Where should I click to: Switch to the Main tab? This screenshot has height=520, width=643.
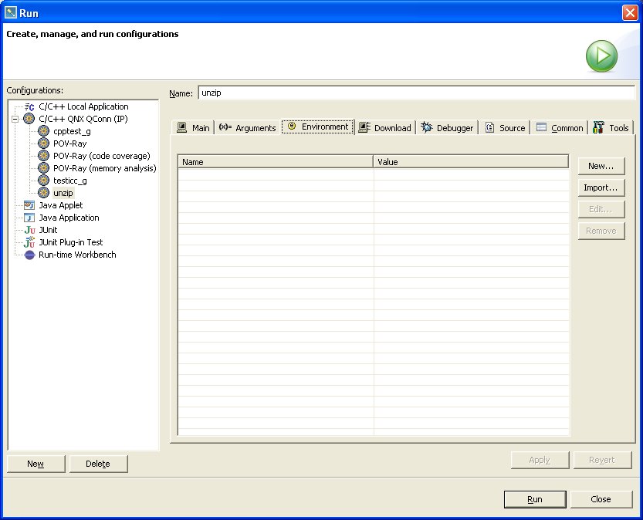[x=193, y=128]
